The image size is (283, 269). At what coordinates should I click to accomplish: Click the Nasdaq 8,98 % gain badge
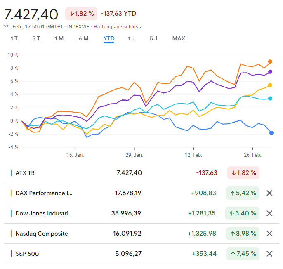point(243,234)
